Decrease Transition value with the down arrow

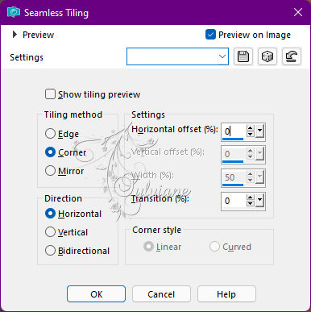251,203
